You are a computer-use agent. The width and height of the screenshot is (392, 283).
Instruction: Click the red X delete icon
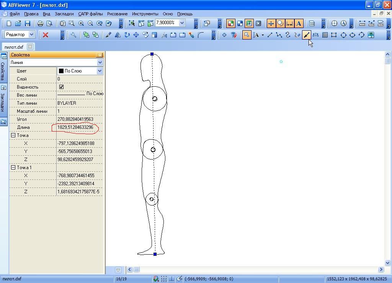click(x=46, y=35)
